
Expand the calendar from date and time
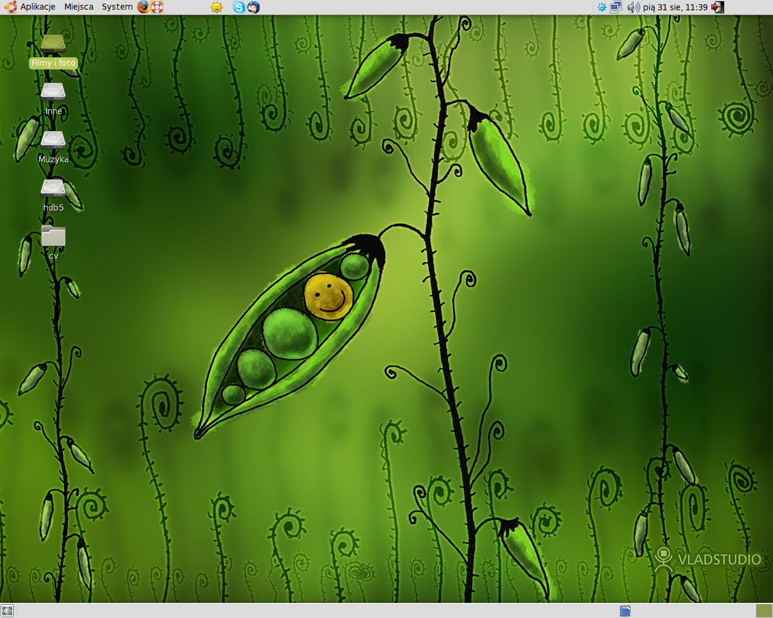pyautogui.click(x=675, y=7)
